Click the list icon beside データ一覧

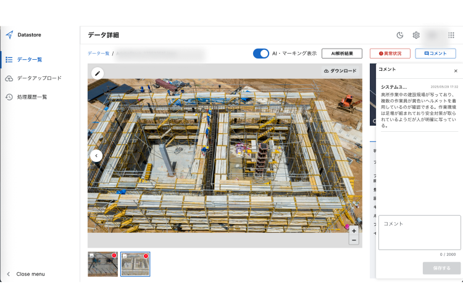[9, 60]
